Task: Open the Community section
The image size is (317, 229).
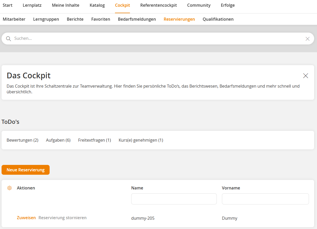Action: [199, 5]
